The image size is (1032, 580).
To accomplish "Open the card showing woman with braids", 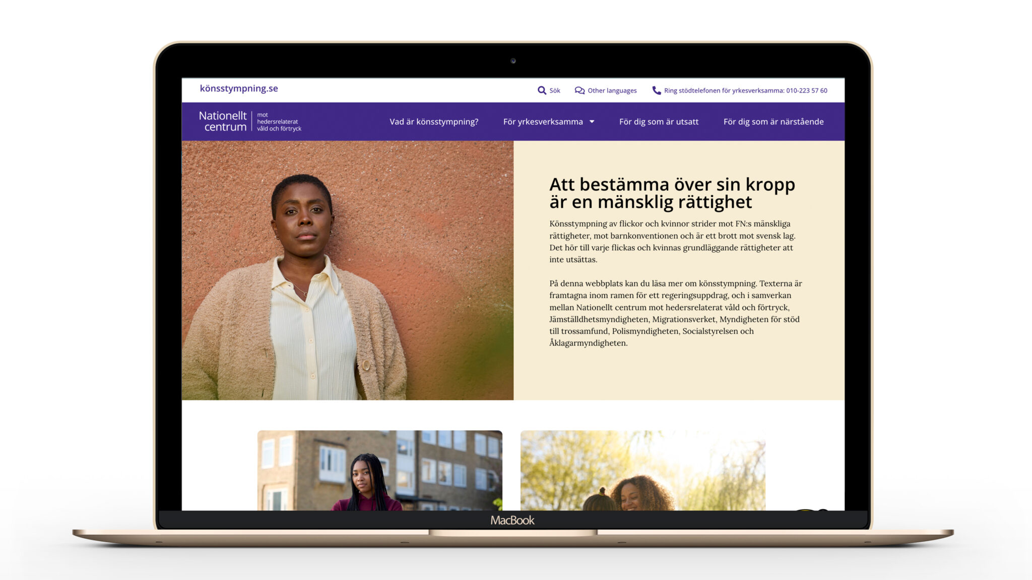I will pyautogui.click(x=379, y=470).
